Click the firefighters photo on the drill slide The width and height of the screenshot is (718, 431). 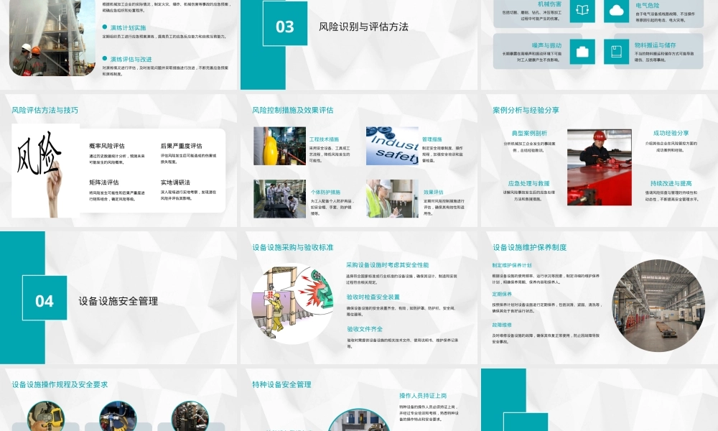(x=52, y=37)
